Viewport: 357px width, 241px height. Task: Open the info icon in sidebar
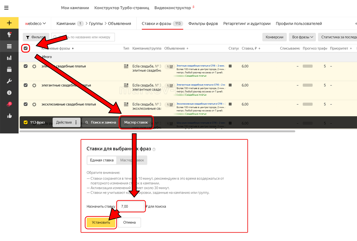coord(9,93)
